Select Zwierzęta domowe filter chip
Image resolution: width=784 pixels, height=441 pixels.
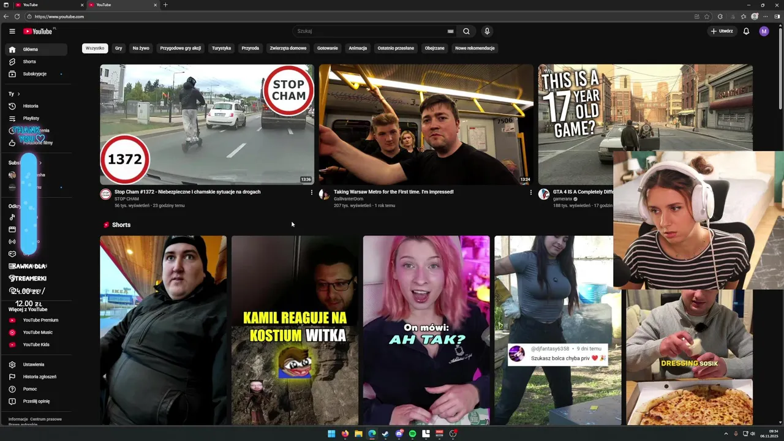[x=288, y=48]
